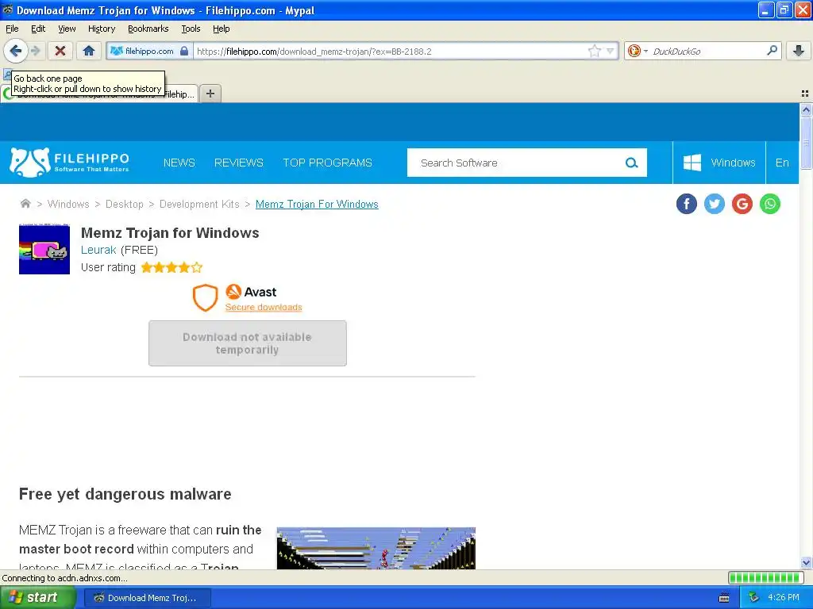The width and height of the screenshot is (813, 609).
Task: Go to the REVIEWS section
Action: 238,163
